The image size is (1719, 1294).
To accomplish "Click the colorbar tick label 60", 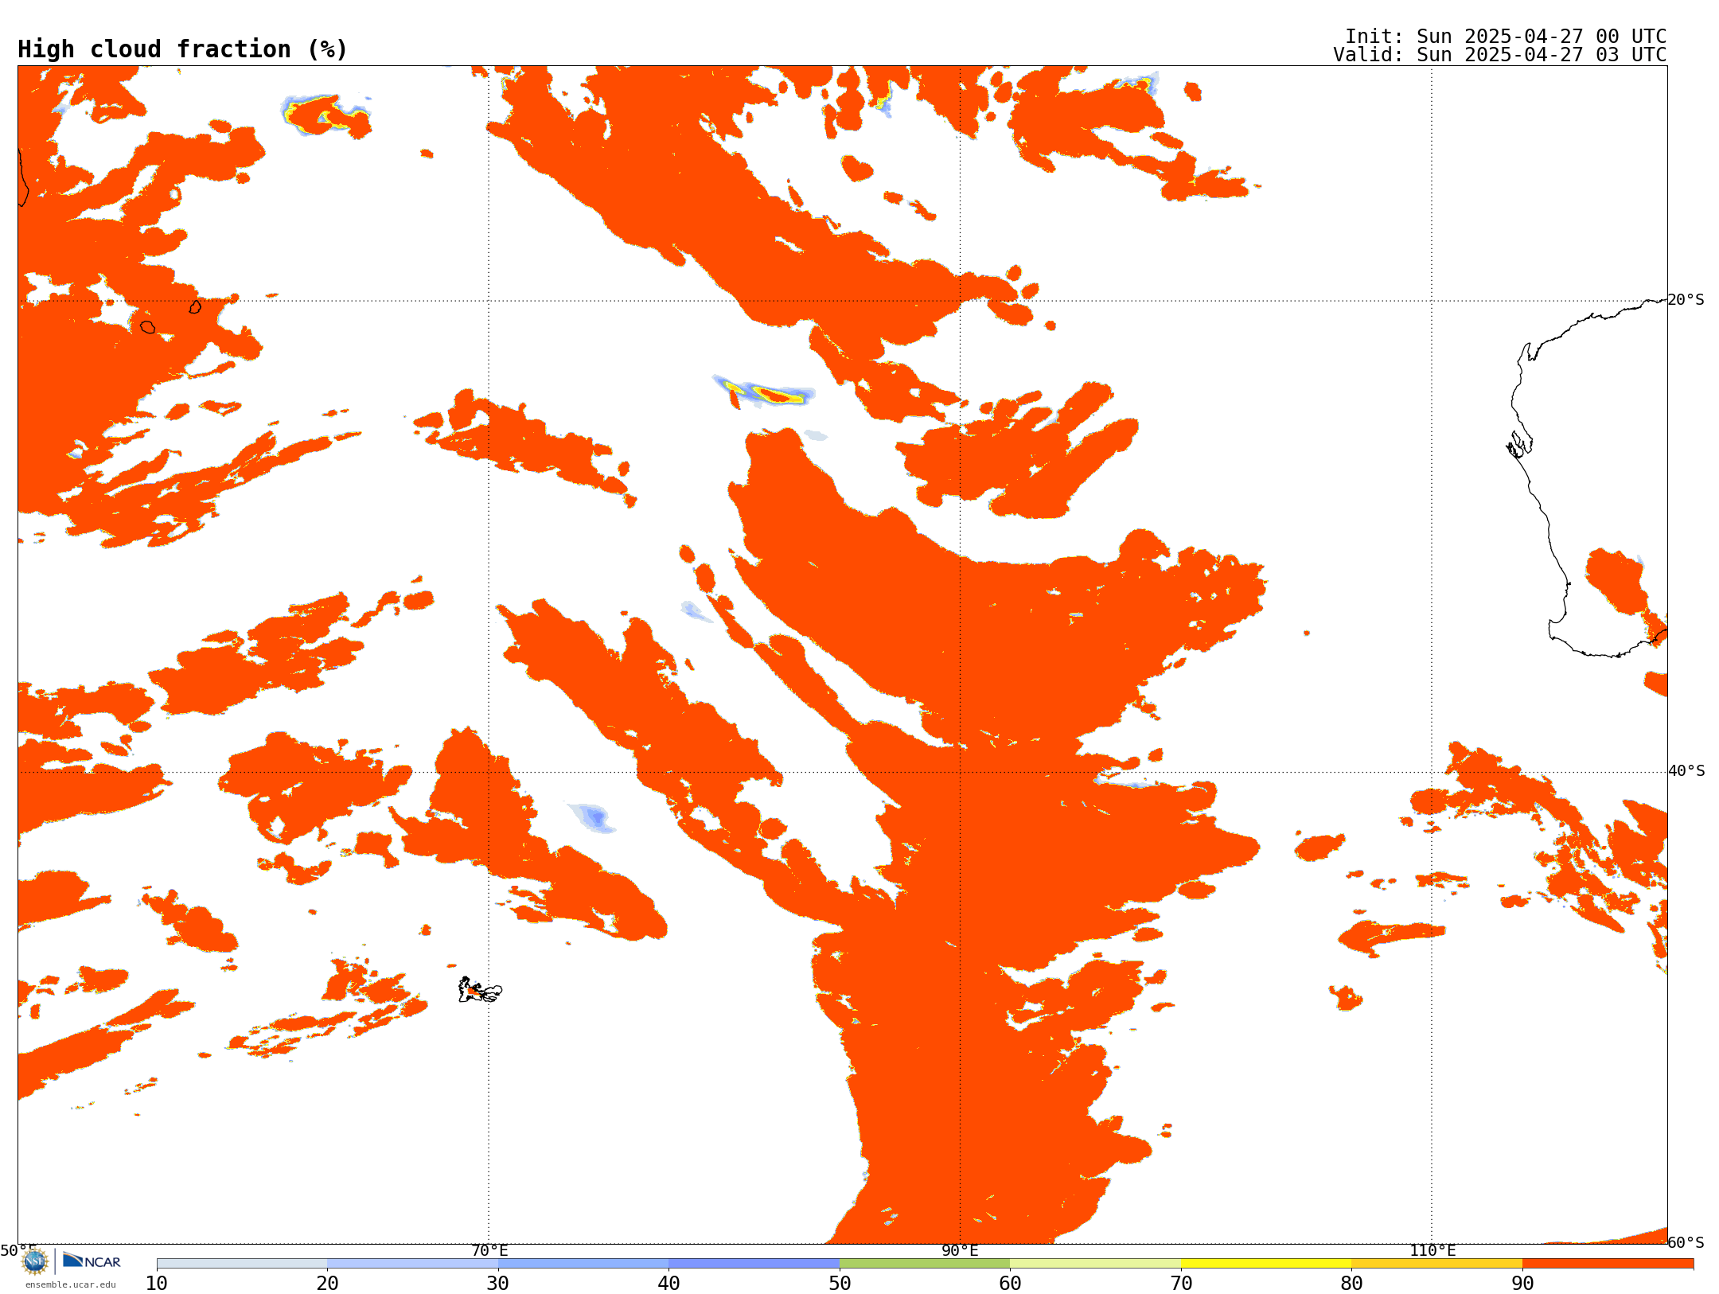I will pyautogui.click(x=1010, y=1283).
